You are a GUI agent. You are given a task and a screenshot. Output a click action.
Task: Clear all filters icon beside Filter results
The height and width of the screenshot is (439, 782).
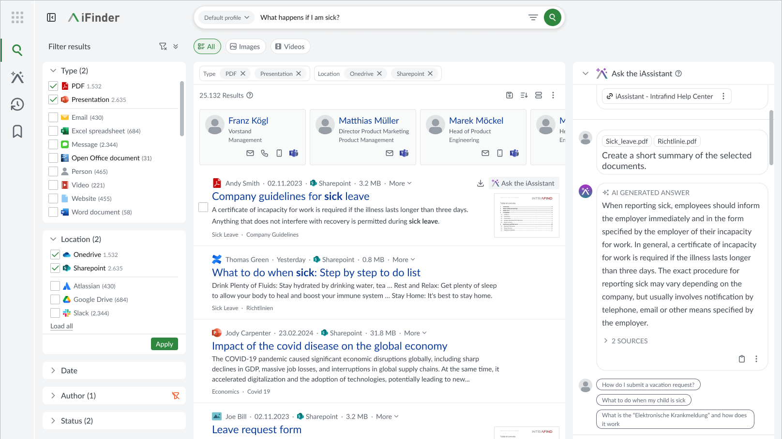point(163,46)
